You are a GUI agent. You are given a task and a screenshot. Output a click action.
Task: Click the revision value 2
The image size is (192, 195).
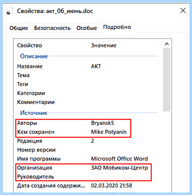tap(92, 141)
